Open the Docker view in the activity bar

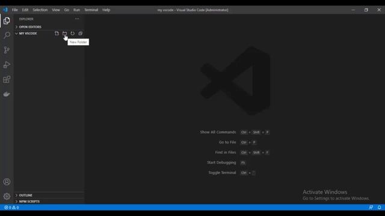point(7,94)
